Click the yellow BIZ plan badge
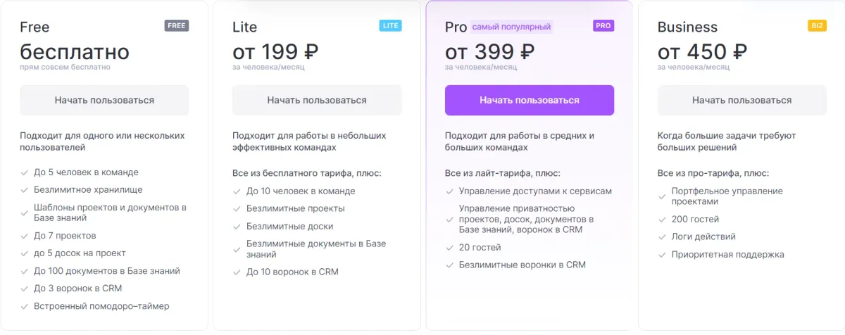 click(817, 26)
